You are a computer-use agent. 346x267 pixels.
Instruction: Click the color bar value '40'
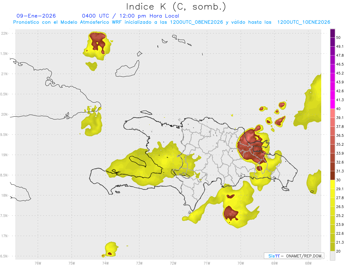point(339,109)
